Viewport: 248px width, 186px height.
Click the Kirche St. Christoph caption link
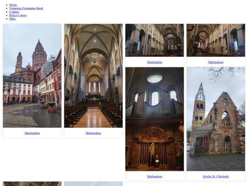(x=216, y=176)
